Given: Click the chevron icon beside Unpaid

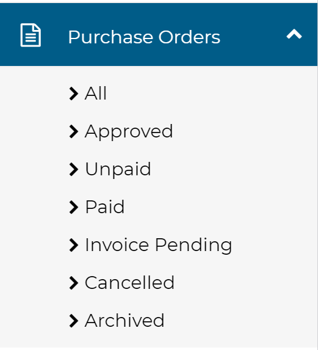Looking at the screenshot, I should tap(74, 169).
